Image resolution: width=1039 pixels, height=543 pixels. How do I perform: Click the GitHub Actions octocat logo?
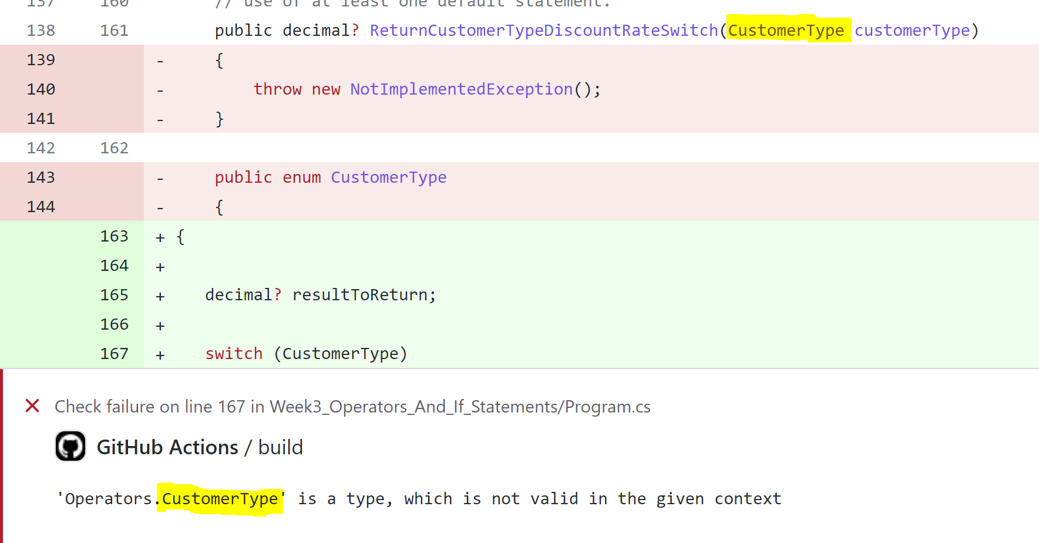[x=70, y=447]
